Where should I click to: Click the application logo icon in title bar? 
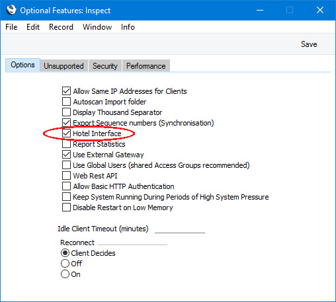pos(11,10)
